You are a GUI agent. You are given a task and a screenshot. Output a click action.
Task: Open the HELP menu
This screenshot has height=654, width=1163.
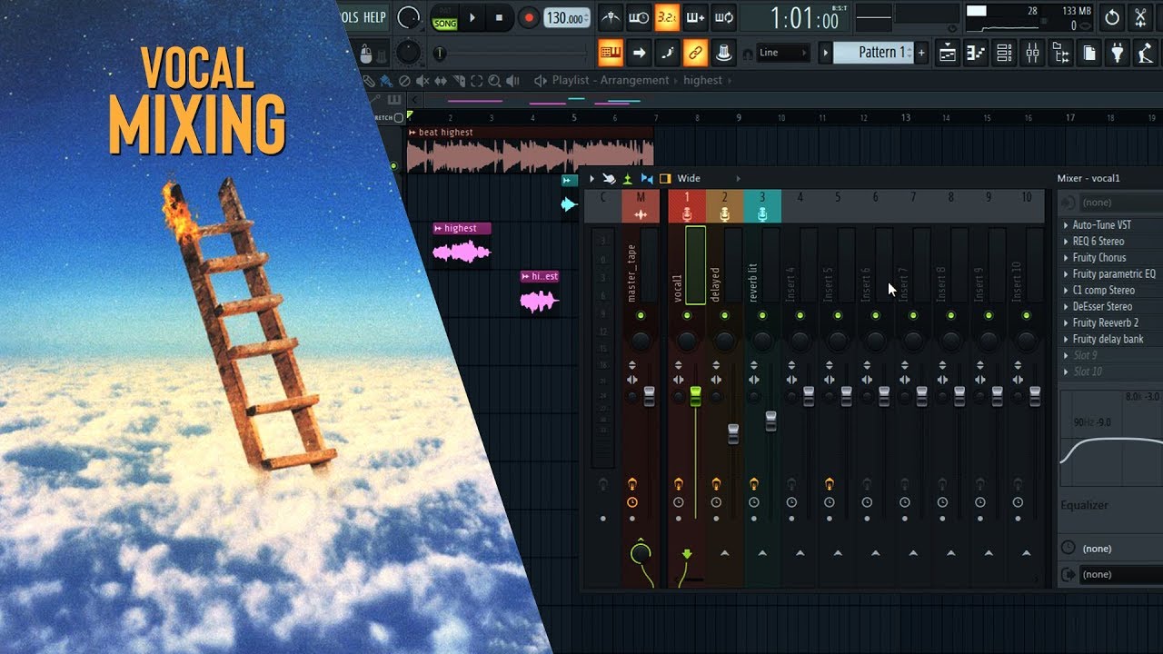point(374,16)
